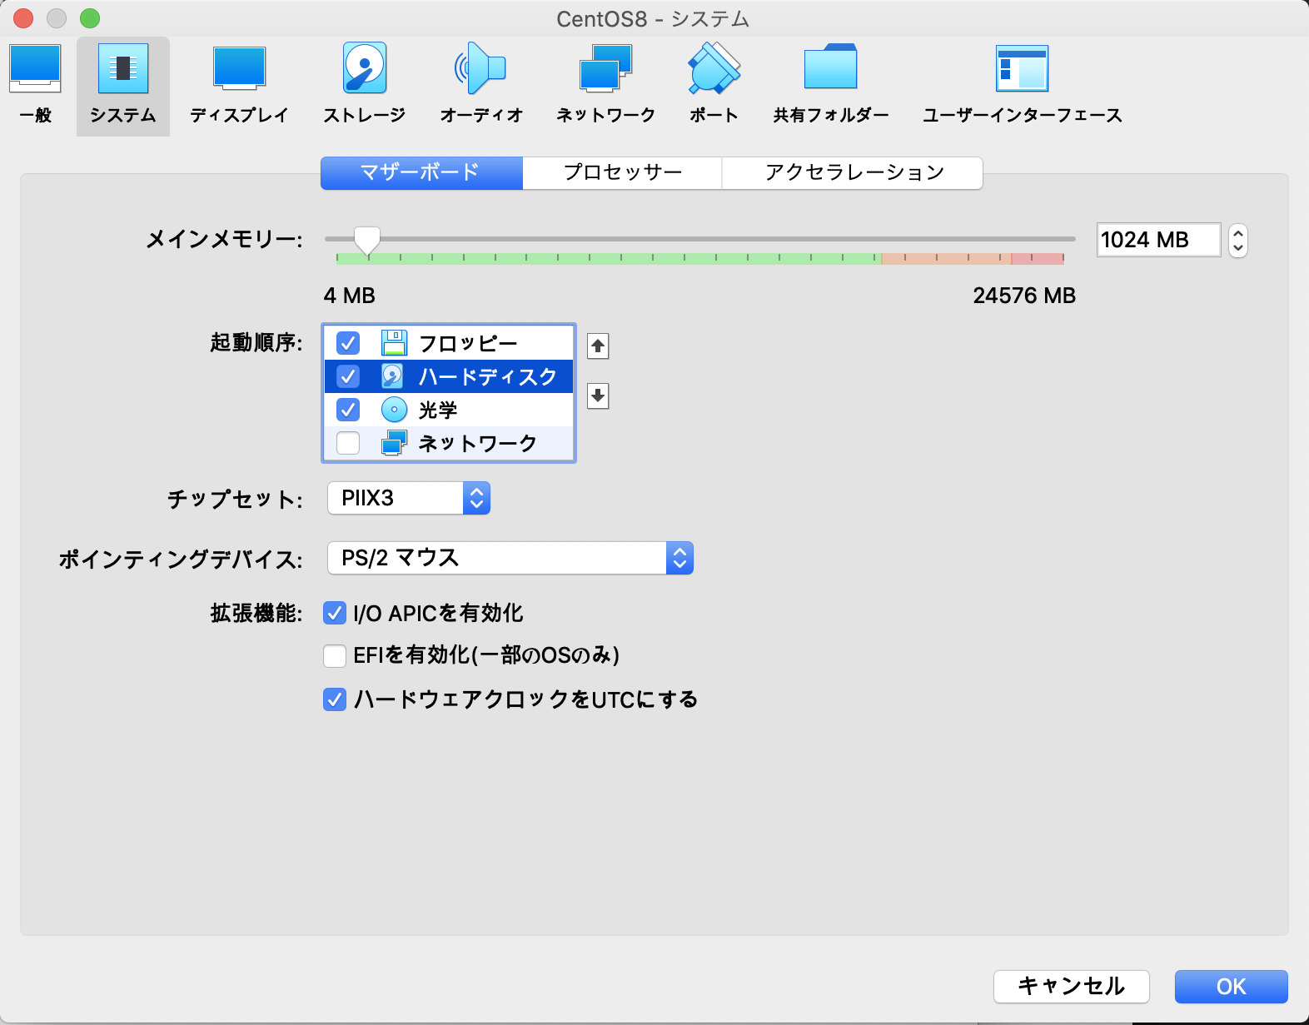Screen dimensions: 1309x1025
Task: Enable ネットワーク boot checkbox
Action: coord(348,443)
